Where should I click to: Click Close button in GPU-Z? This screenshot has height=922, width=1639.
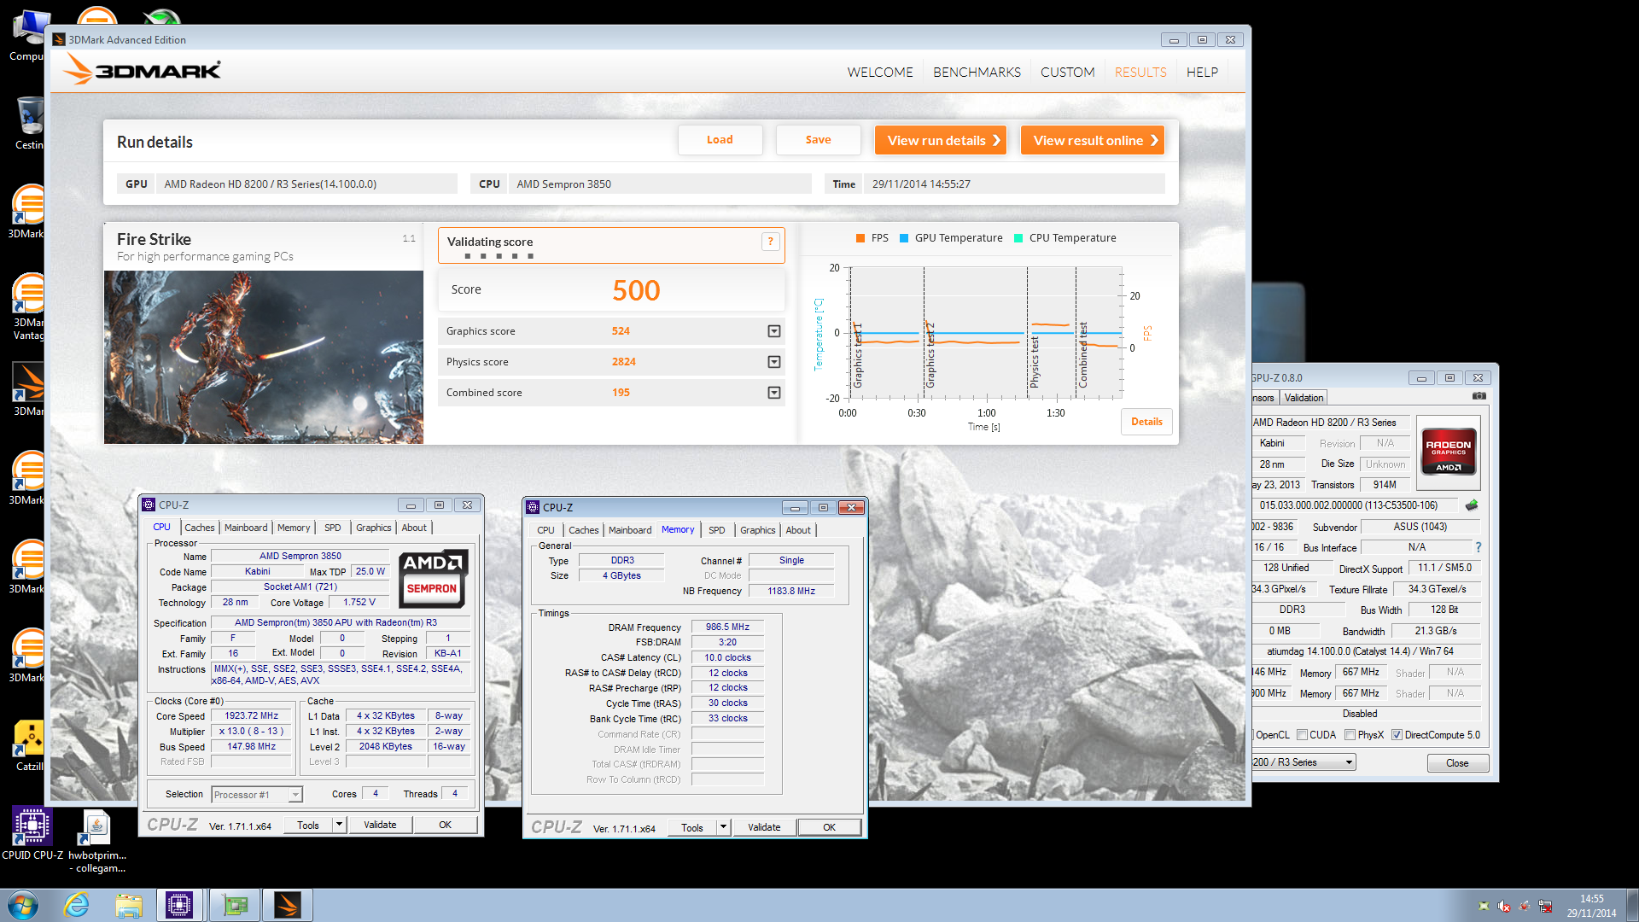(1457, 763)
